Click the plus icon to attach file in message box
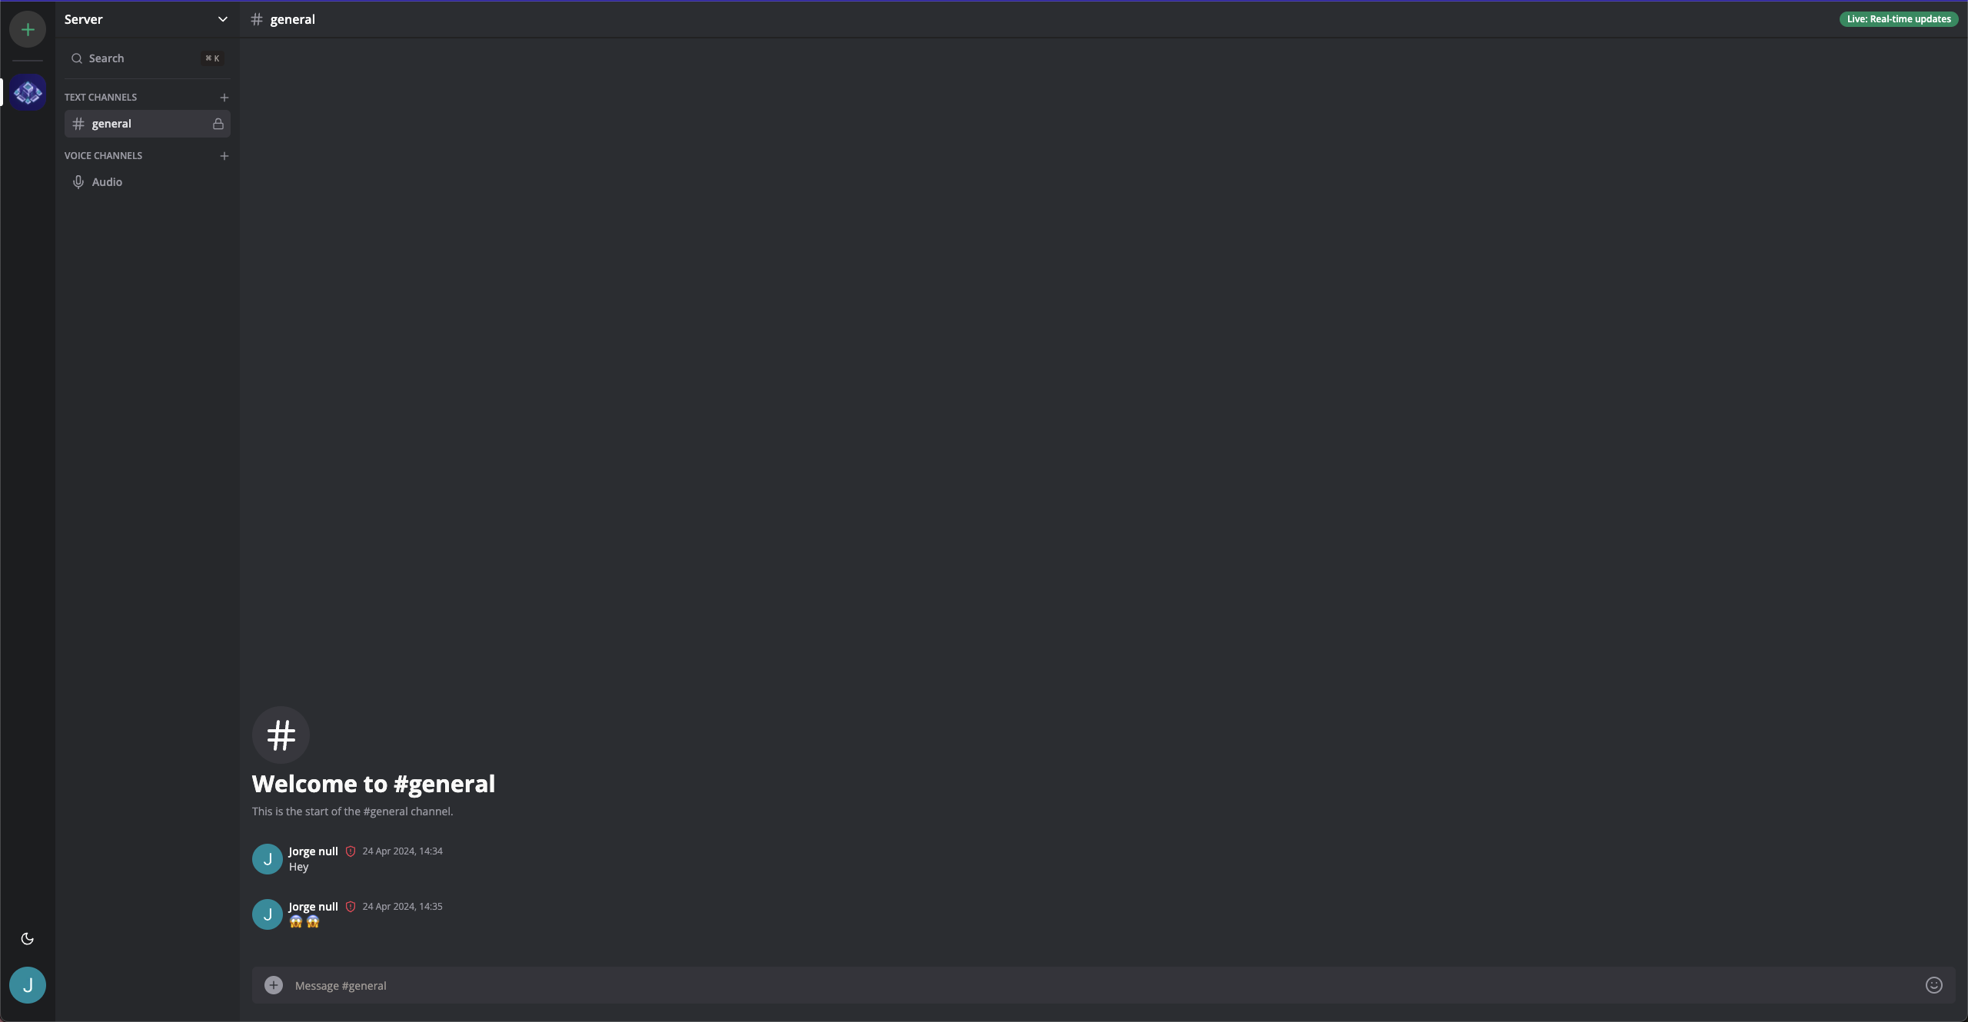 tap(274, 984)
